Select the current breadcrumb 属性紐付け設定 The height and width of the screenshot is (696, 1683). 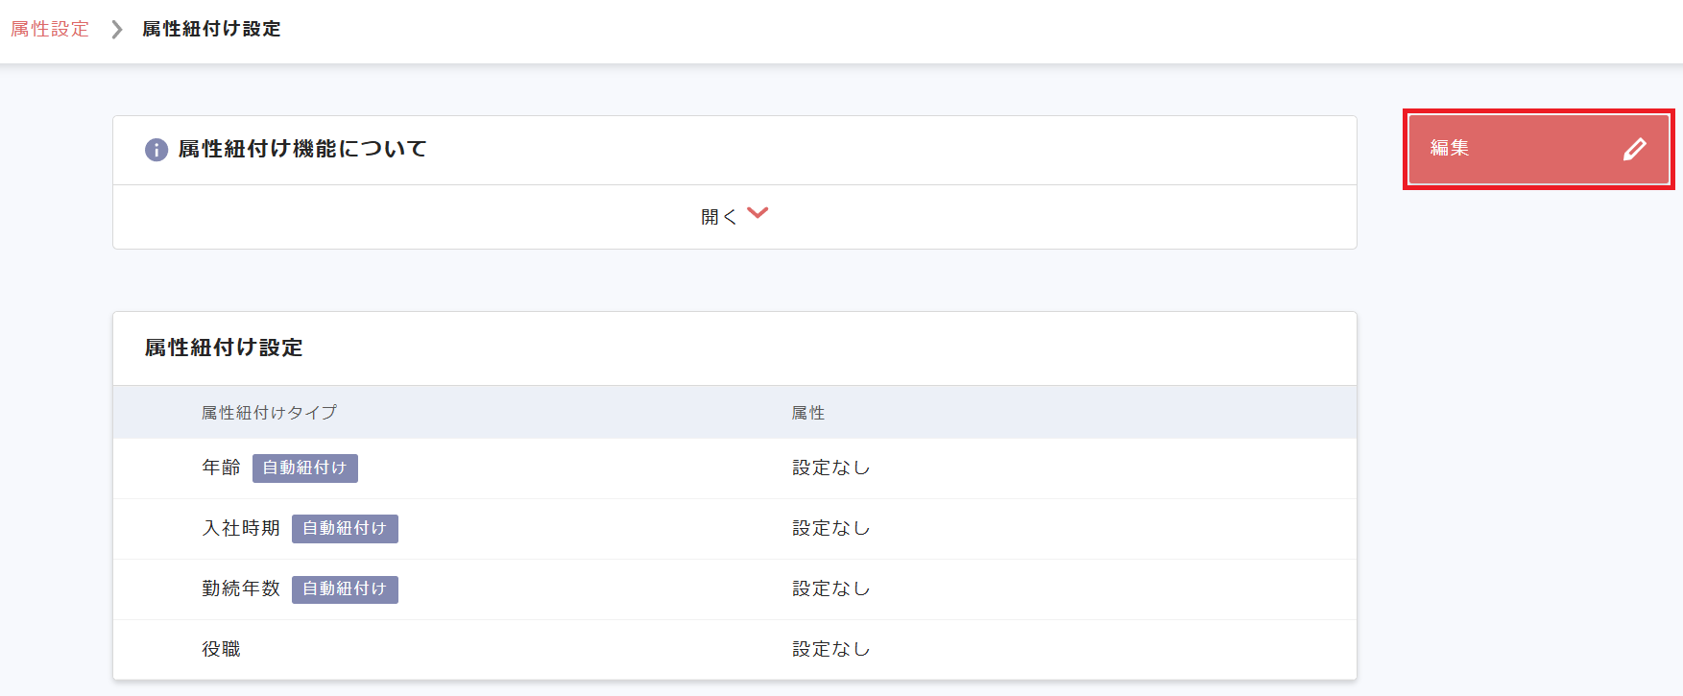pos(211,30)
